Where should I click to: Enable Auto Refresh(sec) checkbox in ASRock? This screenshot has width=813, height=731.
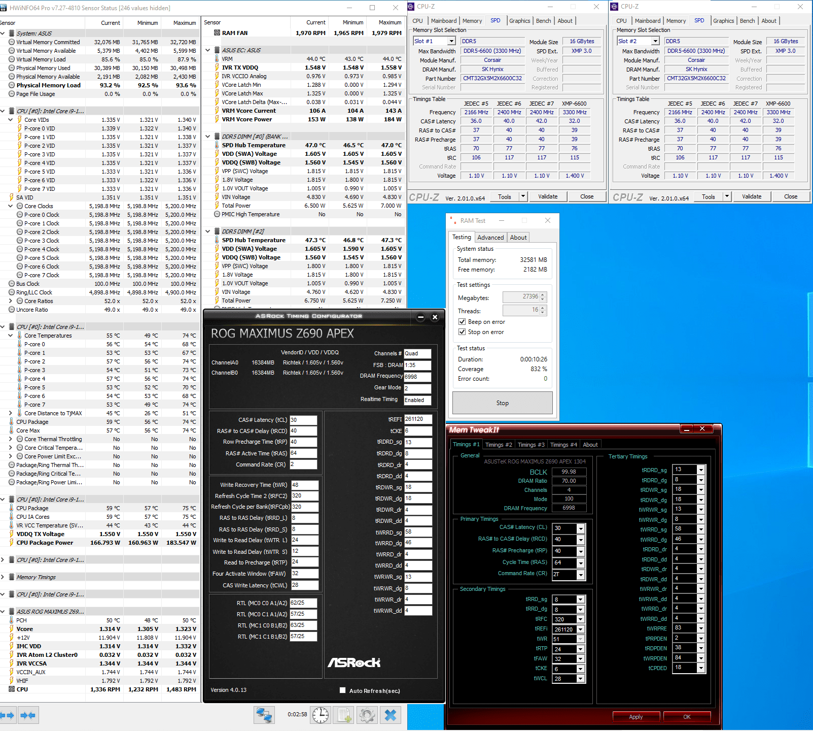(x=343, y=690)
